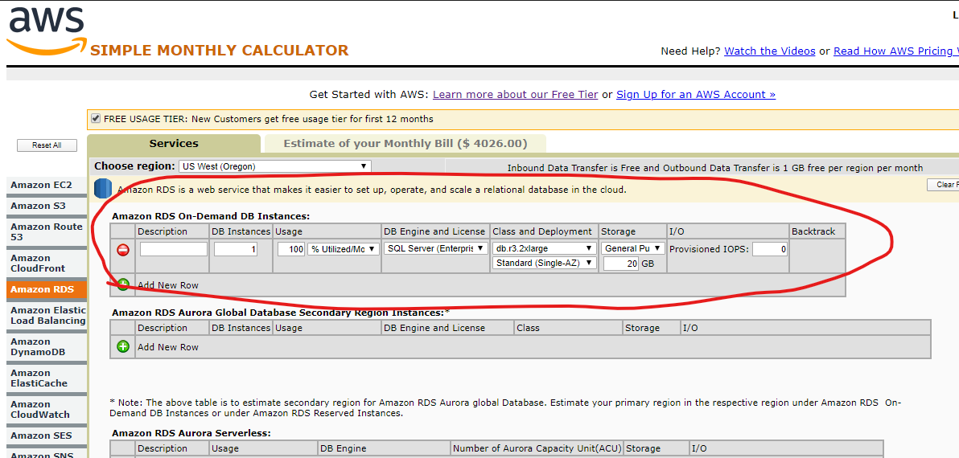Click the Amazon RDS On-Demand DB Instances heading

pyautogui.click(x=211, y=215)
